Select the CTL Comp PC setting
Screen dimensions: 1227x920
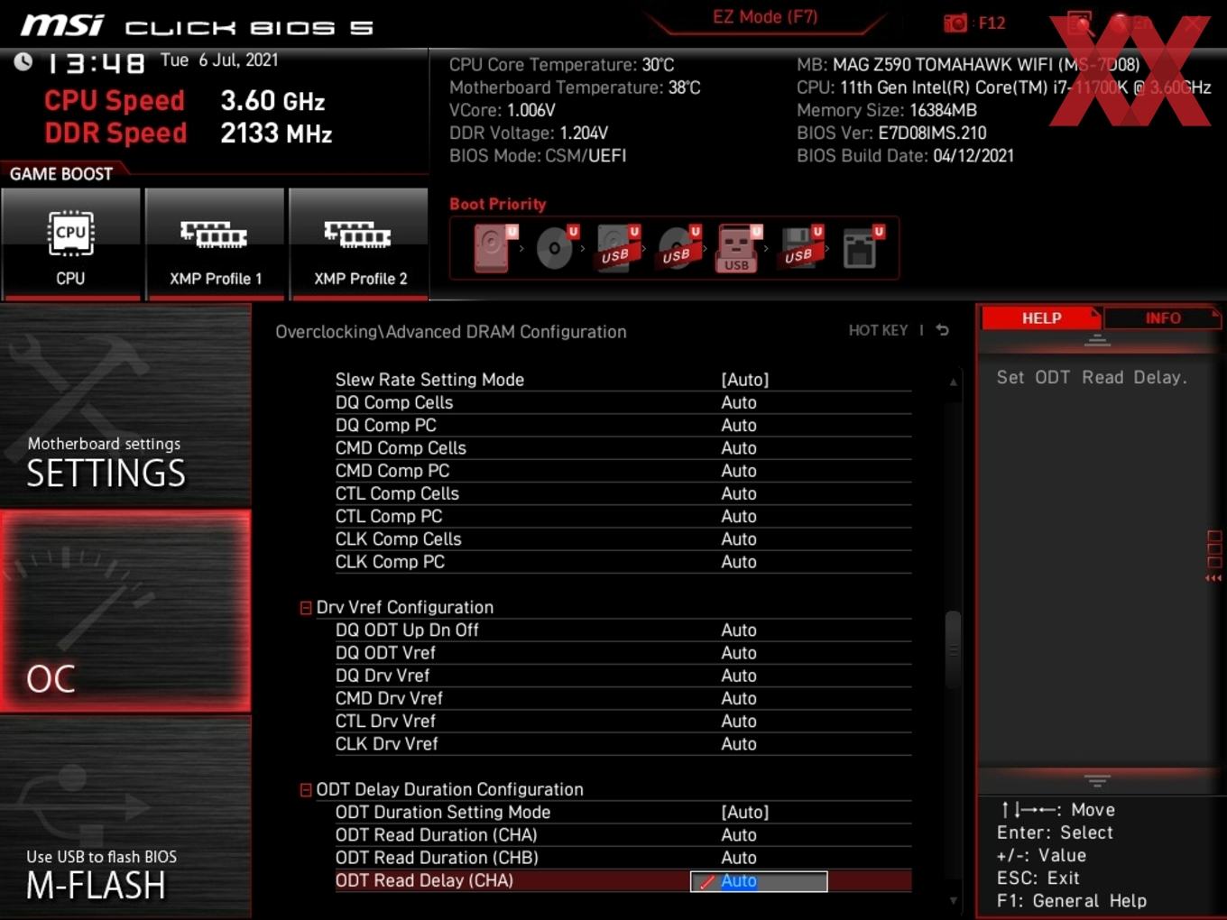coord(623,516)
